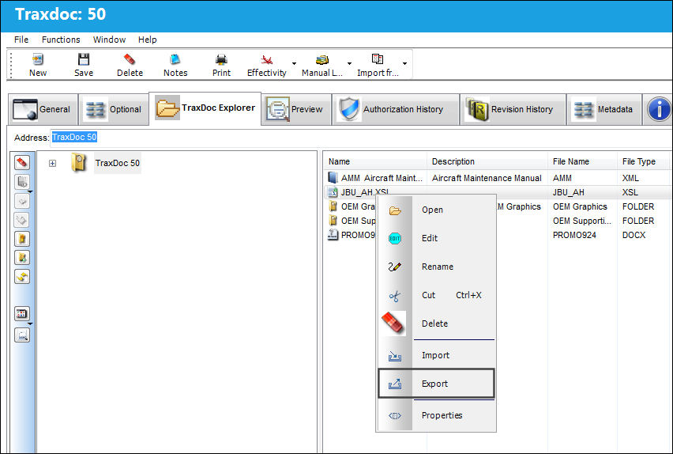Open the Help menu
The width and height of the screenshot is (673, 454).
pos(147,40)
